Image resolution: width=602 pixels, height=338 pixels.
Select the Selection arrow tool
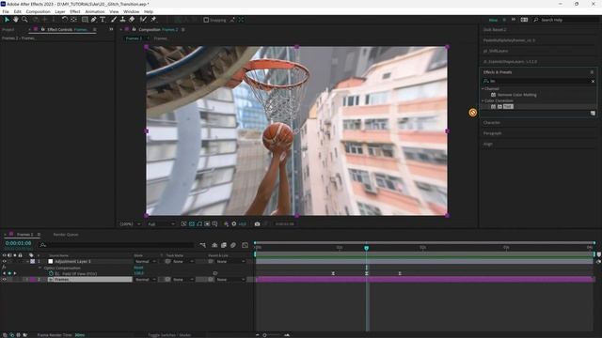7,20
